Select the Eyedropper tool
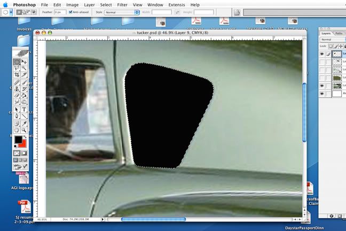 coord(24,124)
